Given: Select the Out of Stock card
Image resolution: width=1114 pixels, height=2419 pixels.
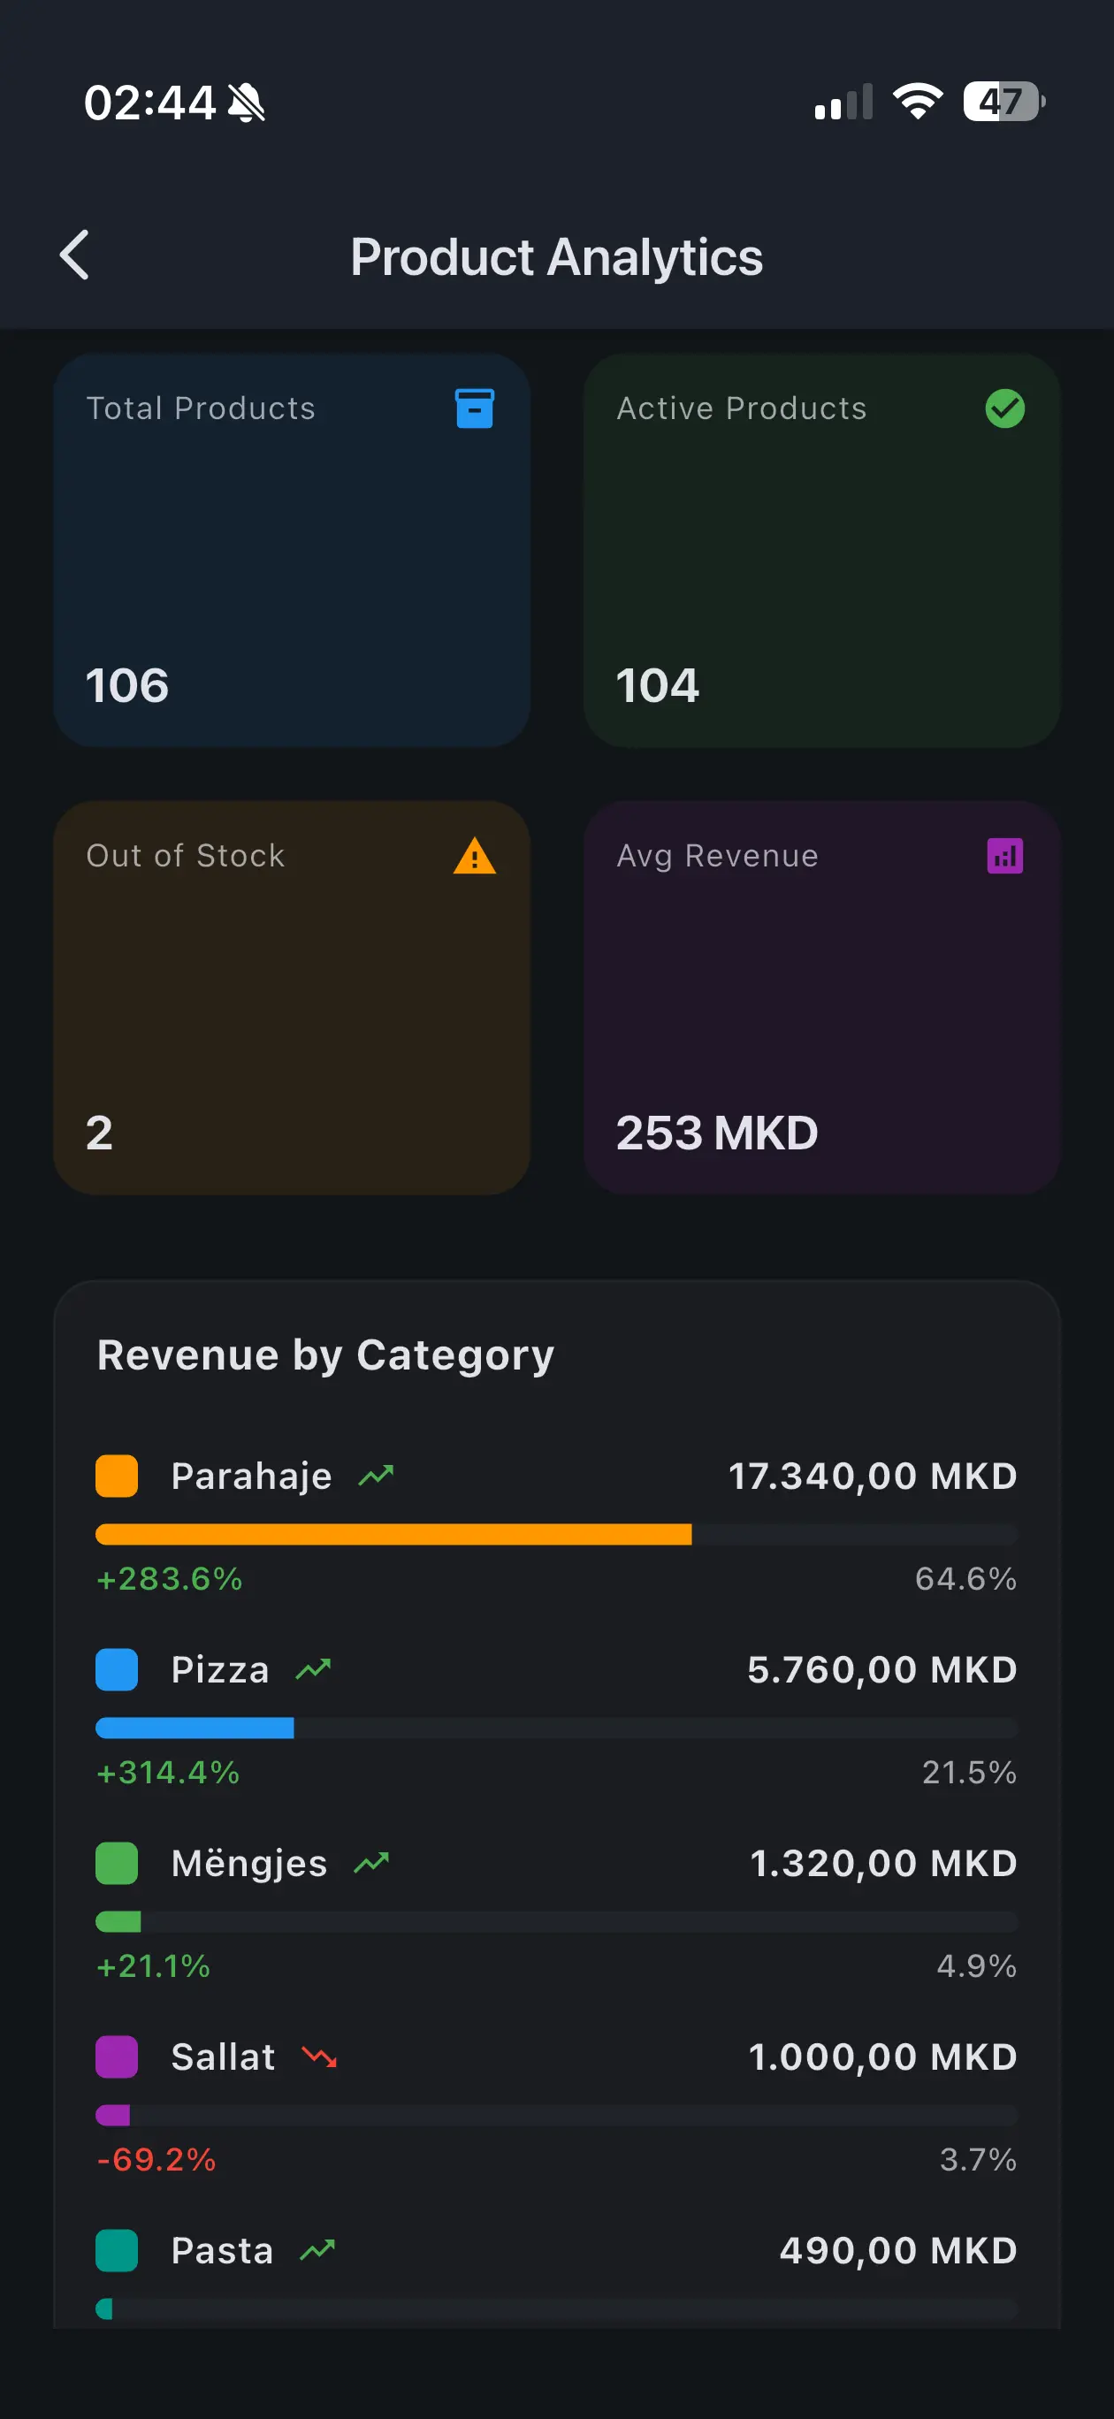Looking at the screenshot, I should 291,997.
